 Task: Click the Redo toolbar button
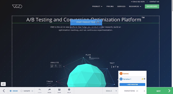coord(50,91)
